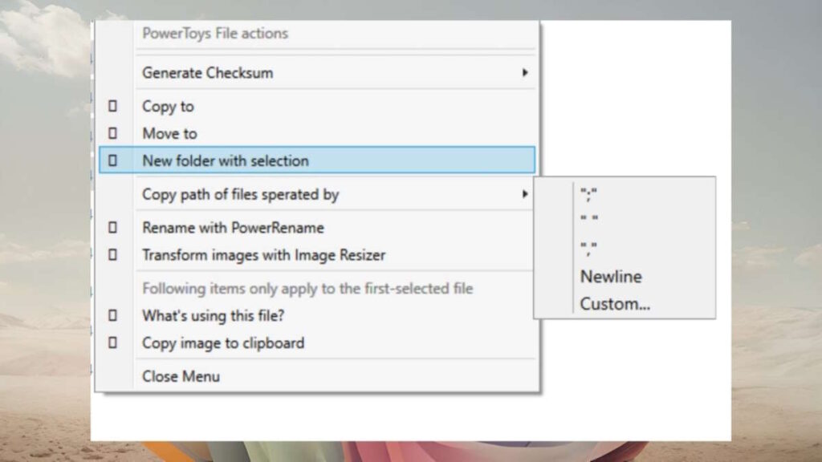Select Move to from the menu

point(316,134)
